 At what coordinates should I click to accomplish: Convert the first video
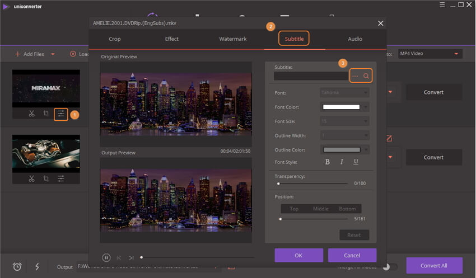434,92
